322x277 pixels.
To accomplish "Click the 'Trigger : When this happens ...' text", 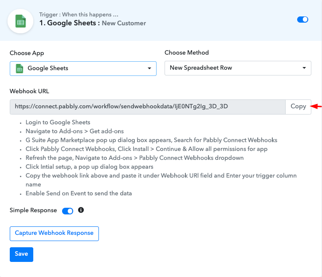I will [x=79, y=15].
